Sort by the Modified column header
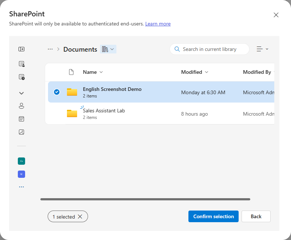The image size is (291, 240). 195,72
